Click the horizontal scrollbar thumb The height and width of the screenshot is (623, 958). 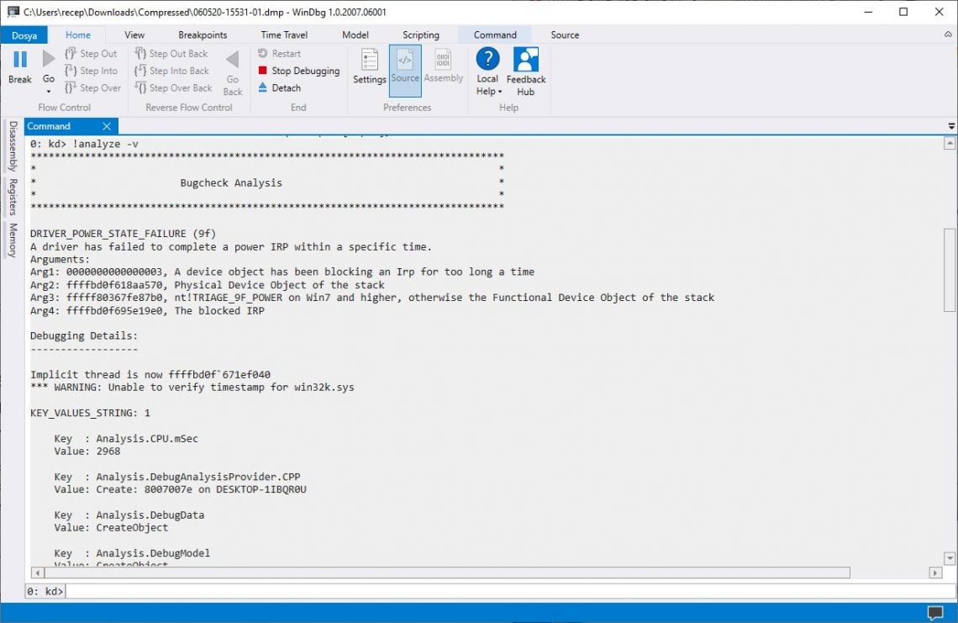pyautogui.click(x=447, y=573)
